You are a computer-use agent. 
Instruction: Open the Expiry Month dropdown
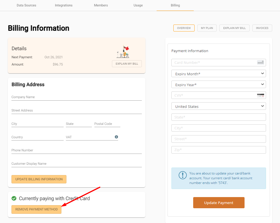219,74
